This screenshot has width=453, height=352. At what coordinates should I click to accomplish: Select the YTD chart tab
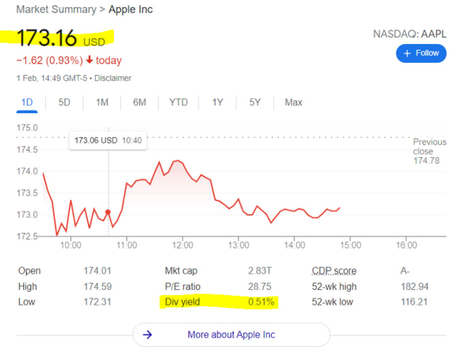coord(179,102)
